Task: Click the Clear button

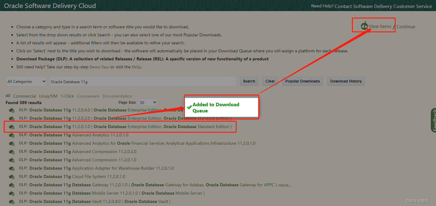Action: point(270,81)
